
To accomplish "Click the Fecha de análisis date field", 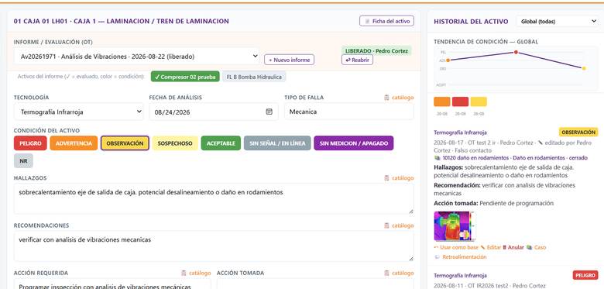I will (x=214, y=112).
